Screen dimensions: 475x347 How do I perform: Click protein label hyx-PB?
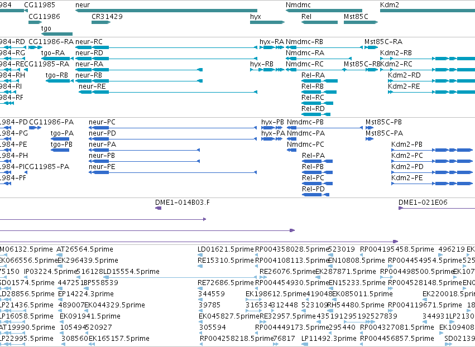272,122
